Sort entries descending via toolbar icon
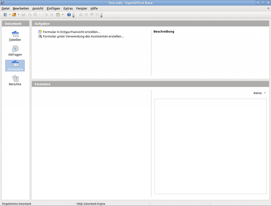This screenshot has width=271, height=206. 52,15
